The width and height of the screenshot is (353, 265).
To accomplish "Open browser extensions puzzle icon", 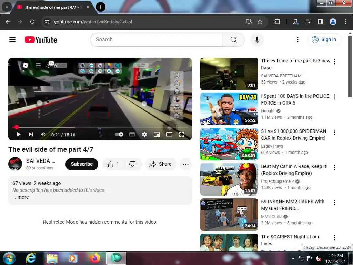I will [x=277, y=22].
